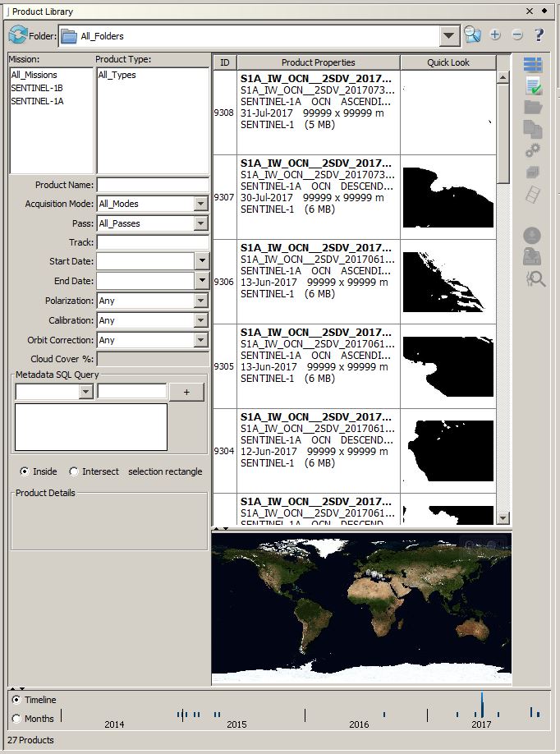Open the Metadata SQL Query field dropdown
The width and height of the screenshot is (560, 754).
[x=86, y=392]
